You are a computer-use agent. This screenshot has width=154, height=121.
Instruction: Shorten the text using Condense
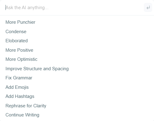click(x=16, y=32)
